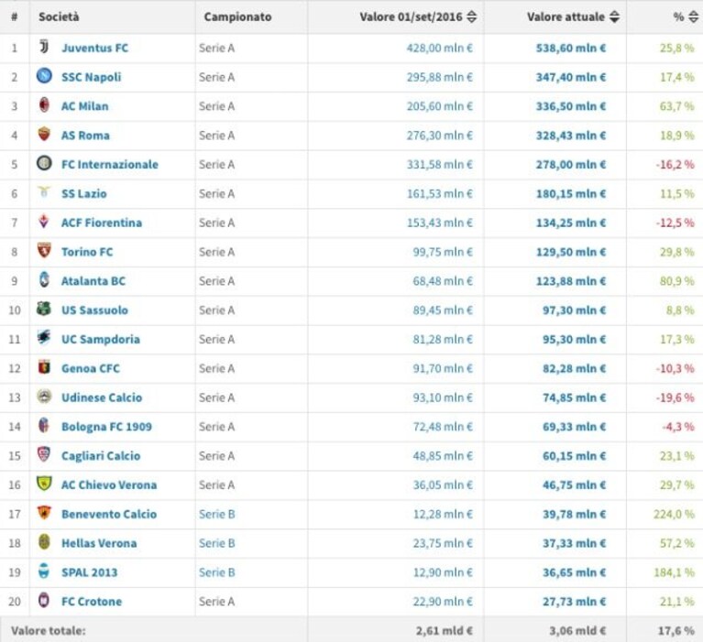Sort by Valore attuale column arrows
Viewport: 703px width, 642px height.
click(x=615, y=17)
